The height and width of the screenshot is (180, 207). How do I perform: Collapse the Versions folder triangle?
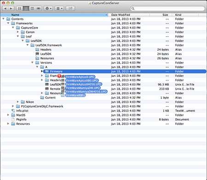32,63
